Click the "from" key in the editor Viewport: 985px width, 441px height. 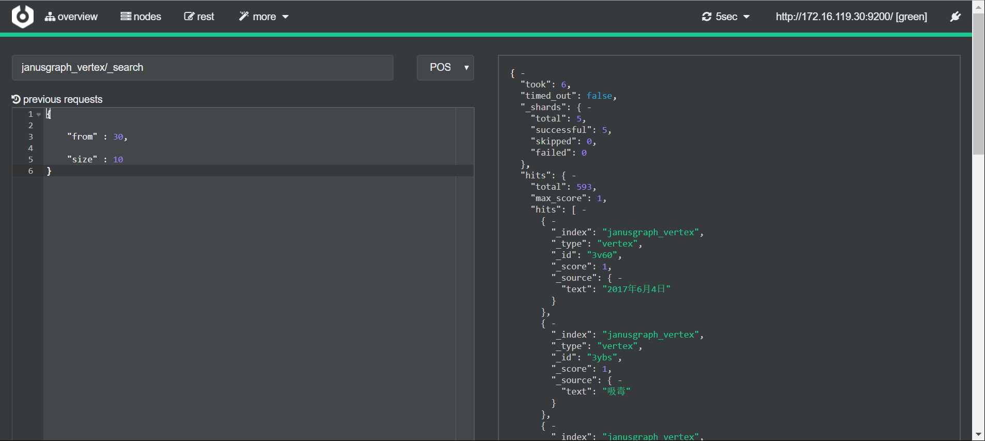[82, 136]
